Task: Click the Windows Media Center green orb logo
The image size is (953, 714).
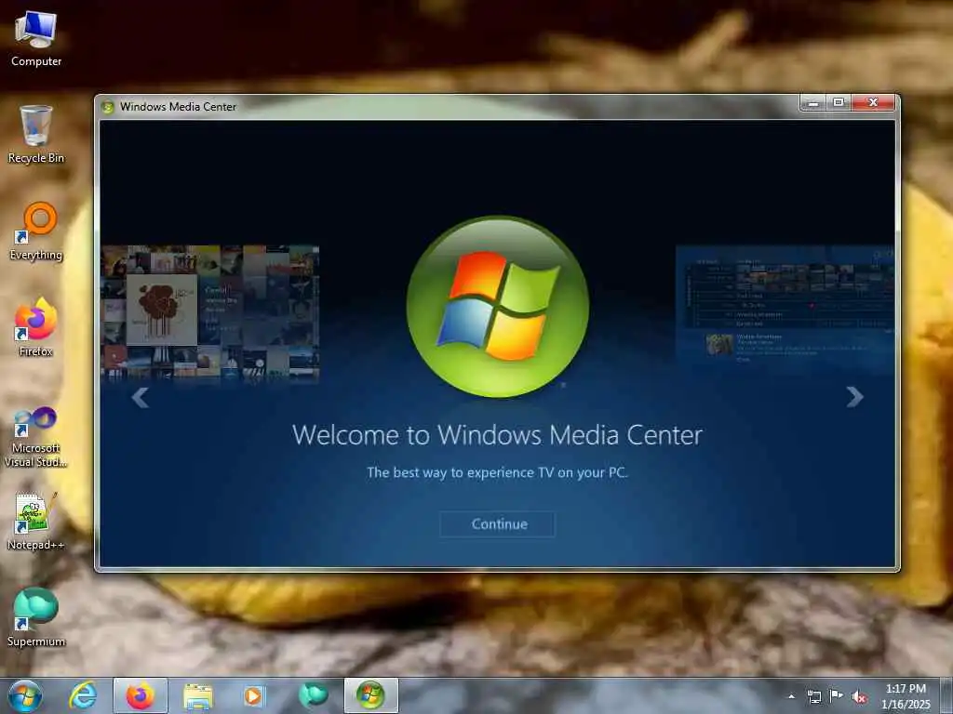Action: 498,307
